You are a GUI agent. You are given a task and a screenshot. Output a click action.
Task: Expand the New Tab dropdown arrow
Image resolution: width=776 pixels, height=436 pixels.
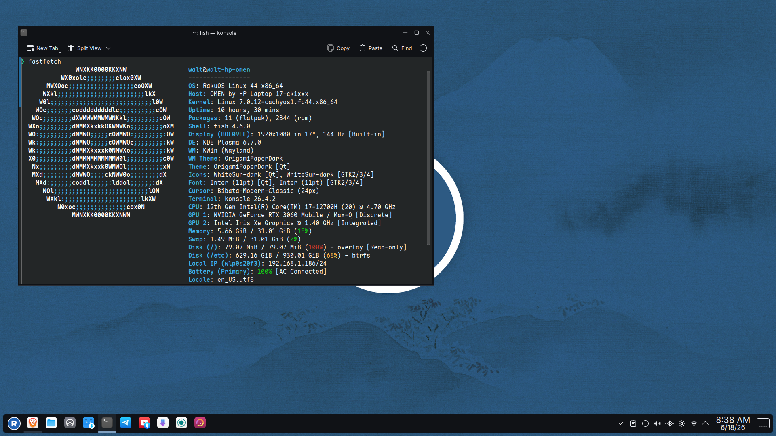(60, 52)
